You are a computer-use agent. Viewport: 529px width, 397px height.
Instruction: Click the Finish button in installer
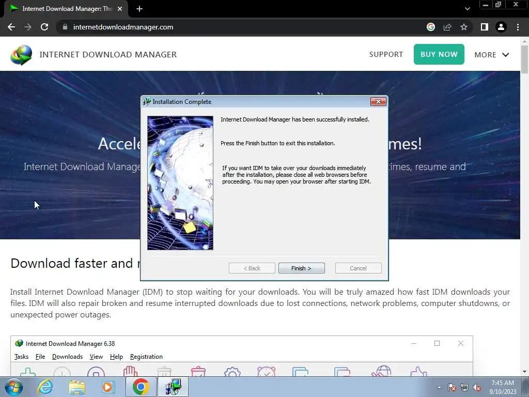click(x=301, y=268)
